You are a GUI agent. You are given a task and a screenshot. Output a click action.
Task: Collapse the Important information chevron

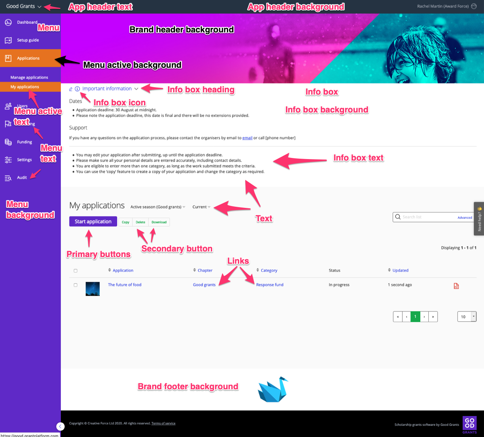136,89
